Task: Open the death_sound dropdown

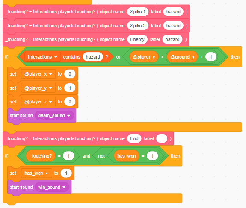Action: click(54, 115)
